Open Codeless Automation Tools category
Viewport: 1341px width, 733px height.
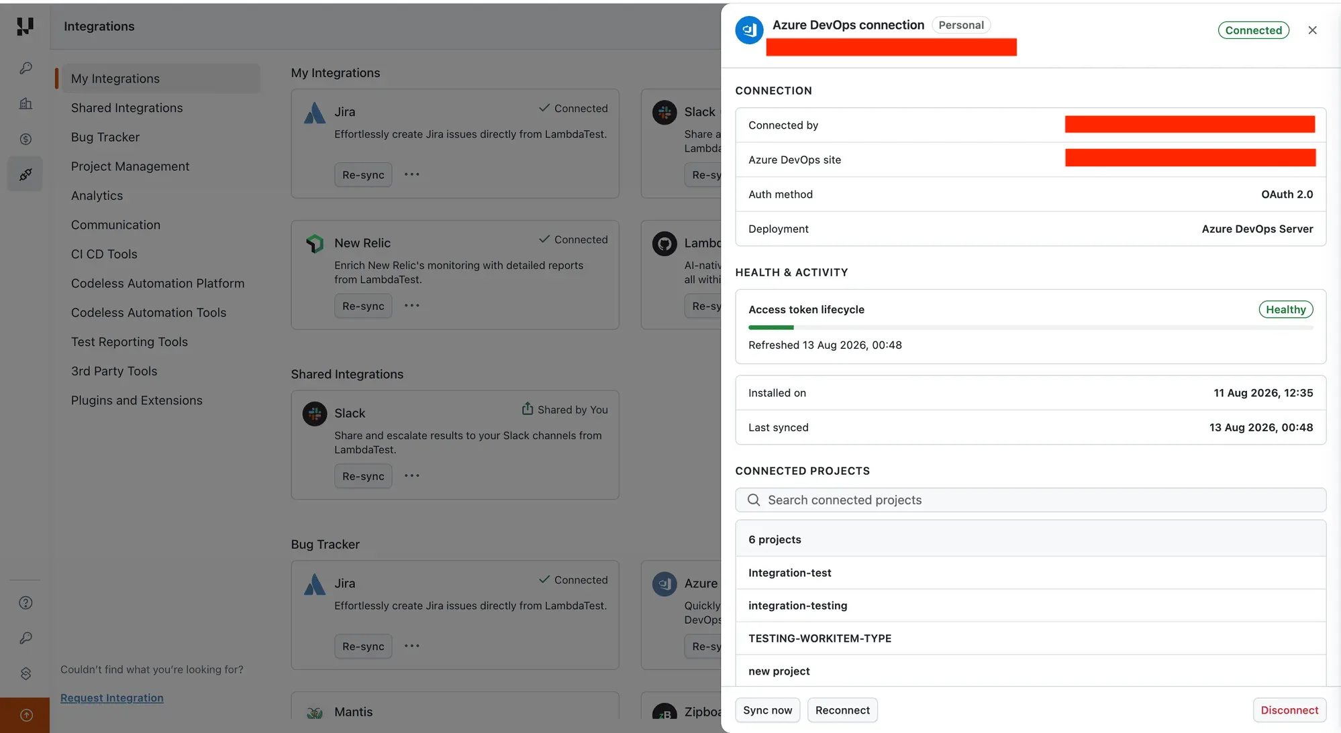coord(148,313)
